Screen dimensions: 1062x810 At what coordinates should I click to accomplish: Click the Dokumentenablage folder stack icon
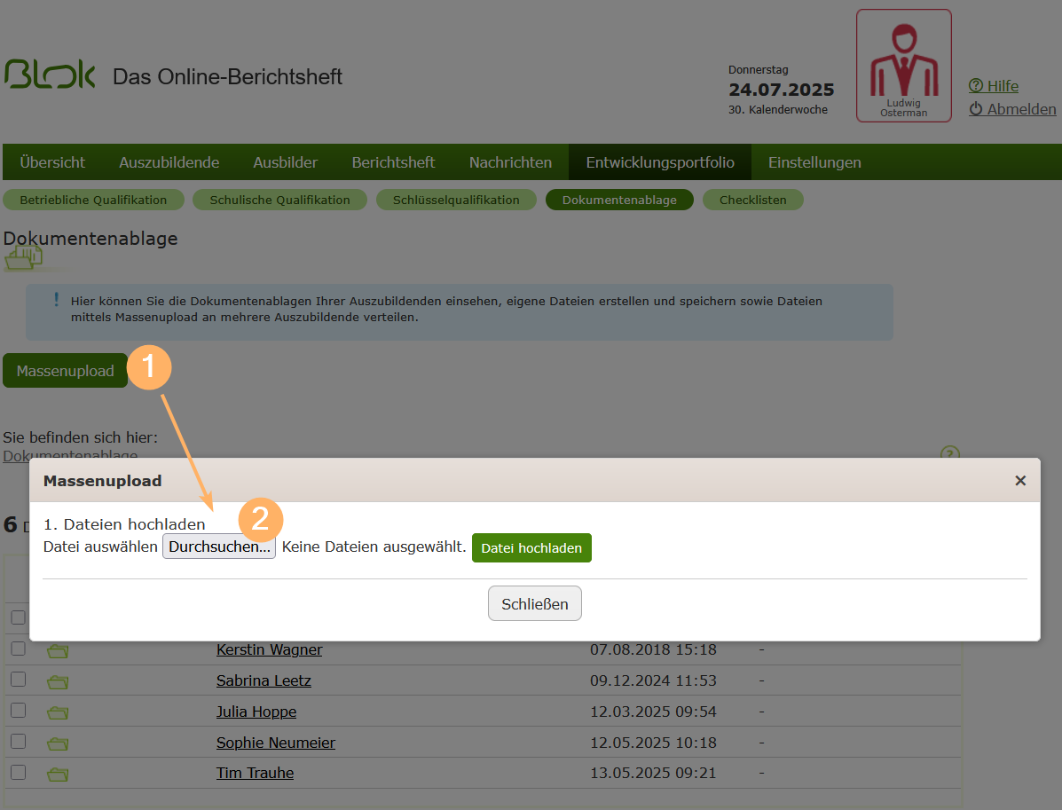pyautogui.click(x=24, y=258)
